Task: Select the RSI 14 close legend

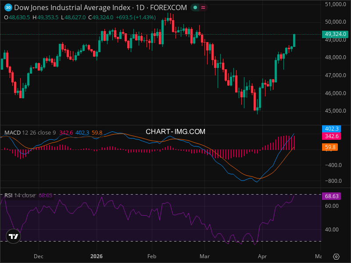Action: pos(20,195)
